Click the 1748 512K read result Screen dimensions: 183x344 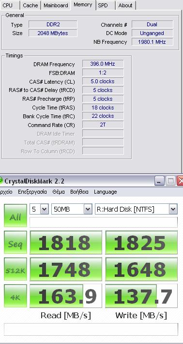click(66, 269)
